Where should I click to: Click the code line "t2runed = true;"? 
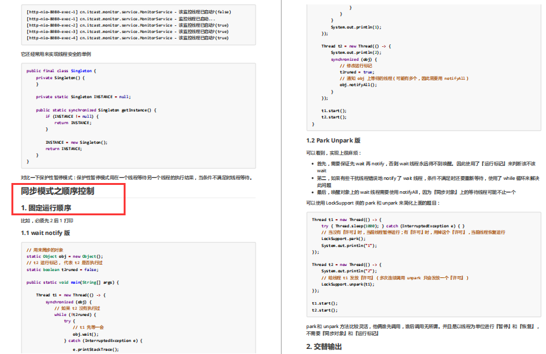point(357,72)
